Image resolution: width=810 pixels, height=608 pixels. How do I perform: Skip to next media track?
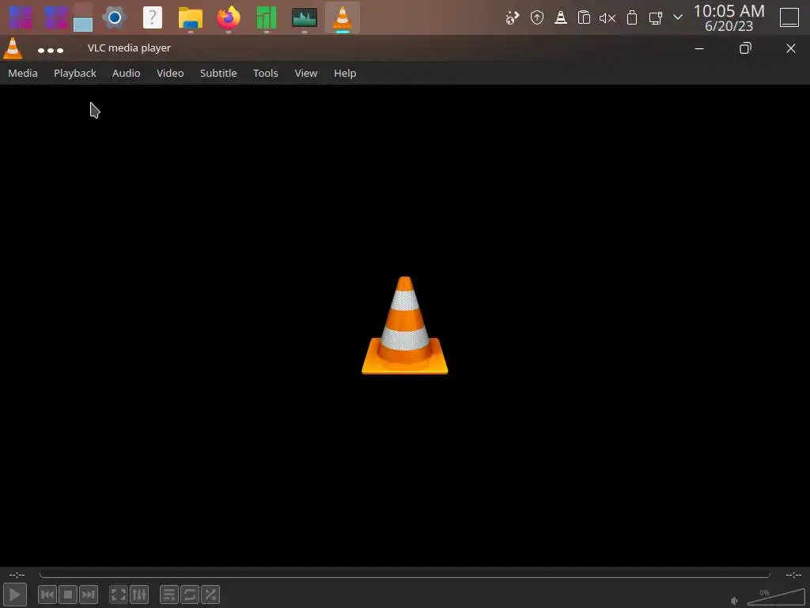click(x=89, y=595)
